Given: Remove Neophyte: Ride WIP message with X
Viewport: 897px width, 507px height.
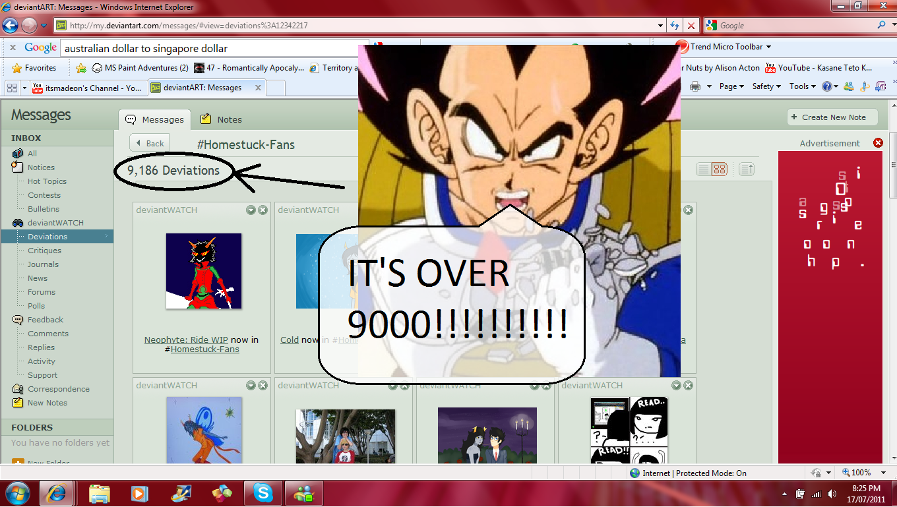Looking at the screenshot, I should tap(263, 210).
